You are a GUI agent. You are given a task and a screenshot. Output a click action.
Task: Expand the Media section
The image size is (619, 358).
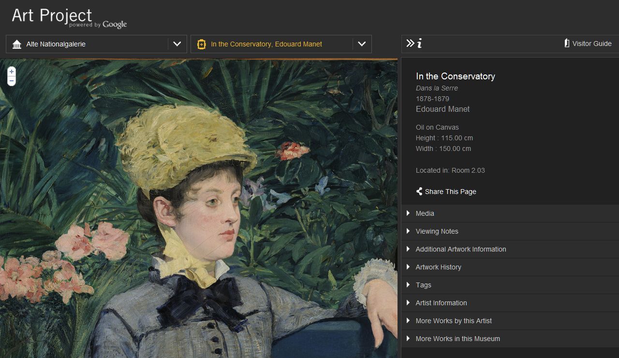click(425, 213)
